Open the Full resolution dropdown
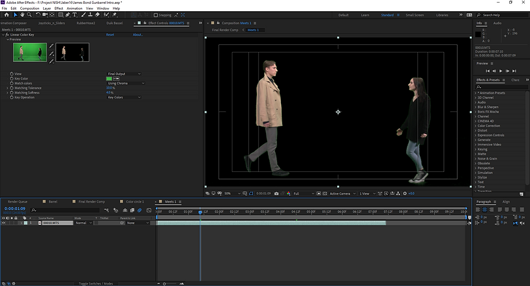The width and height of the screenshot is (530, 286). tap(304, 193)
